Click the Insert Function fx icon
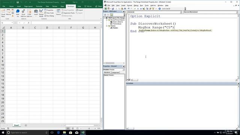The height and width of the screenshot is (135, 240). pyautogui.click(x=28, y=23)
